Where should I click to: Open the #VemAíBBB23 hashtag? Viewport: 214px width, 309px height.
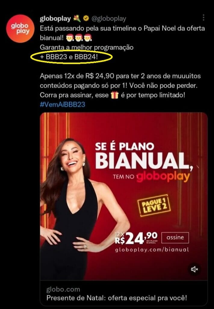tap(63, 104)
